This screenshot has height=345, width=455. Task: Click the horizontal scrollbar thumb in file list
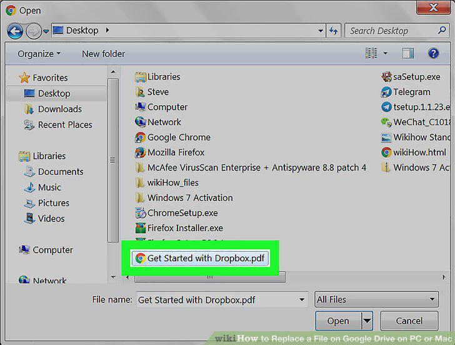[x=210, y=277]
